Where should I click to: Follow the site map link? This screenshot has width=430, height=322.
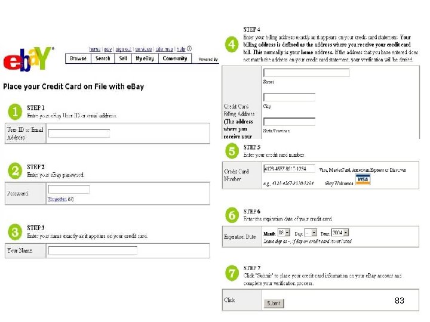[165, 49]
